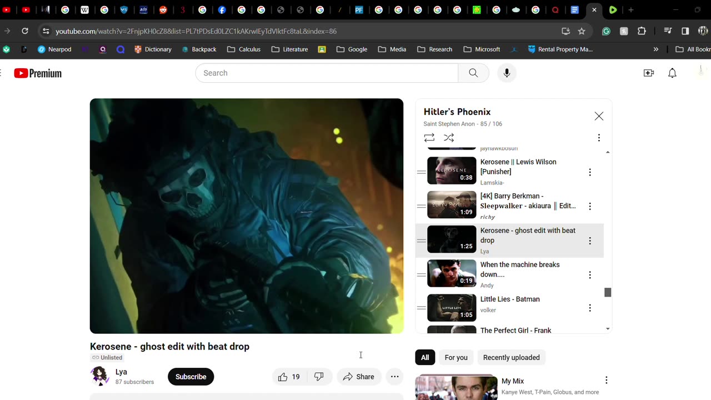Image resolution: width=711 pixels, height=400 pixels.
Task: Open YouTube notifications bell
Action: pyautogui.click(x=672, y=73)
